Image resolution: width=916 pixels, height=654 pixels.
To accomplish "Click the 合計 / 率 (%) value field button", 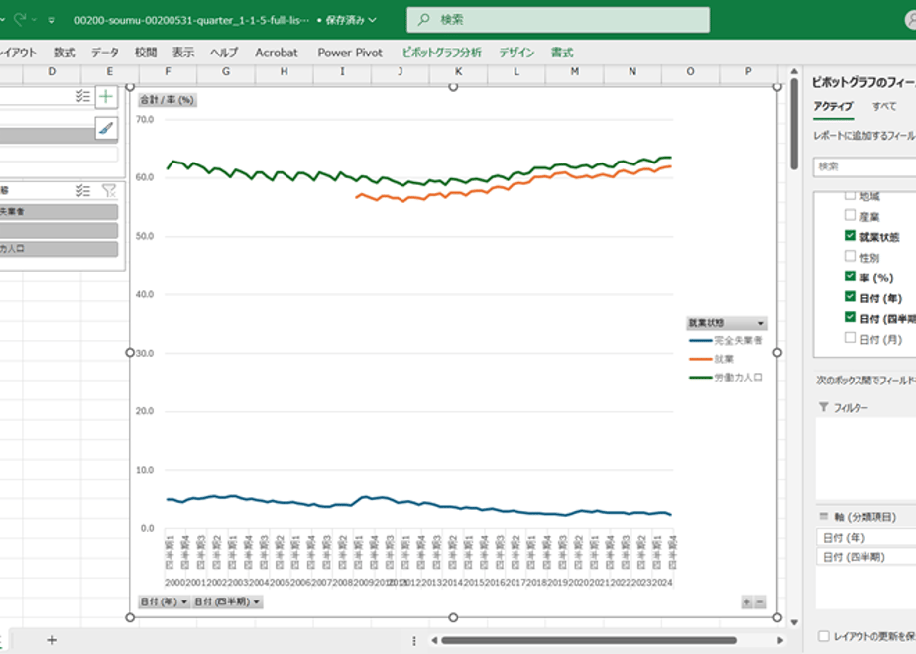I will point(168,100).
